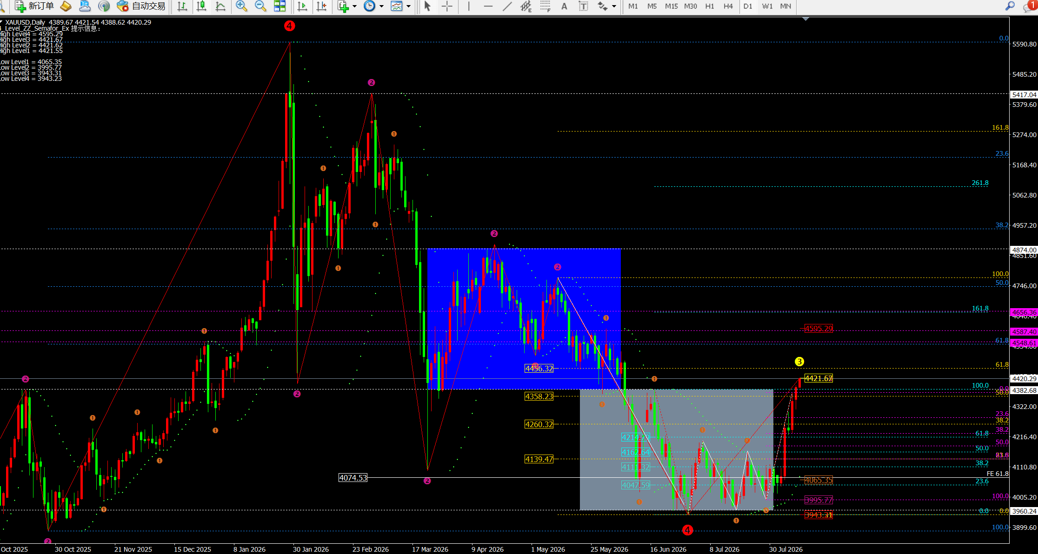Select the W1 timeframe
Image resolution: width=1038 pixels, height=554 pixels.
click(767, 6)
